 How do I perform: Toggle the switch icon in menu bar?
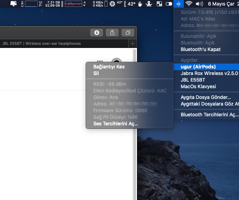[x=168, y=4]
